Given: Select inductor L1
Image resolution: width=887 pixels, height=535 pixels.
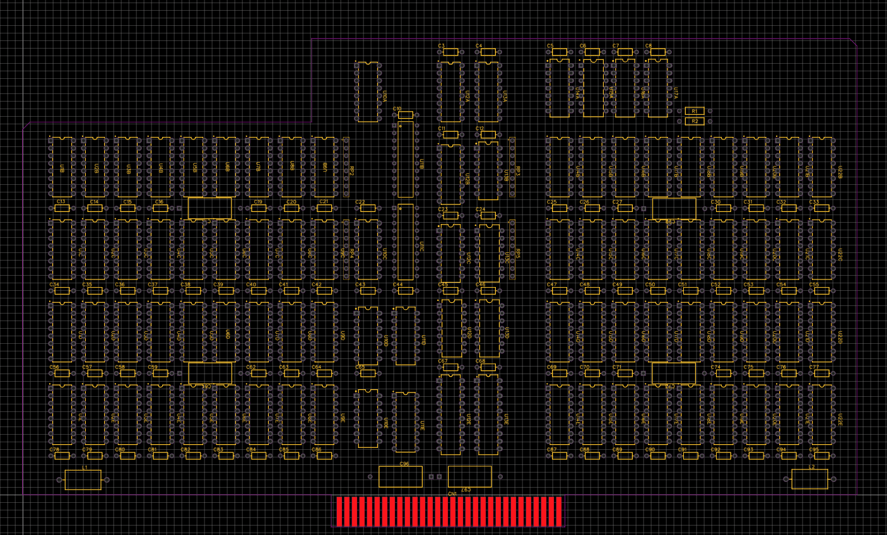Looking at the screenshot, I should point(83,480).
